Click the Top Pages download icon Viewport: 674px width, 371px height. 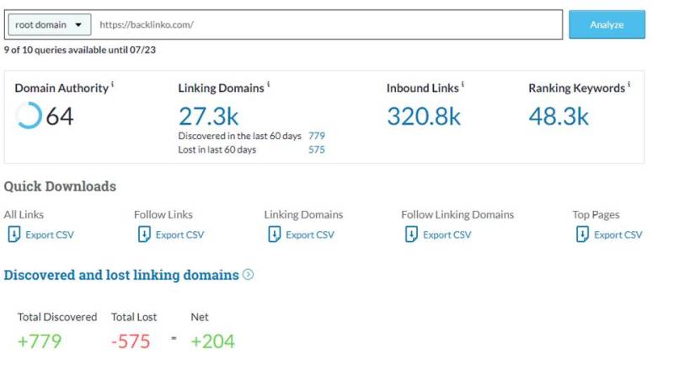pyautogui.click(x=582, y=234)
